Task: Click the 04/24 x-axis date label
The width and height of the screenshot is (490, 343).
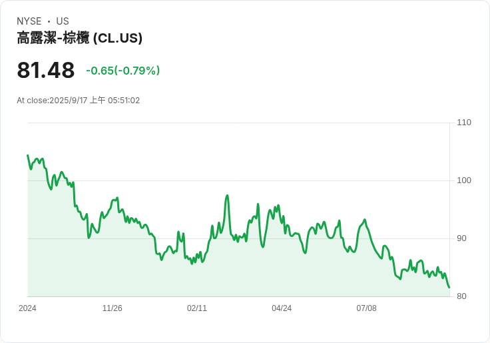Action: 282,308
